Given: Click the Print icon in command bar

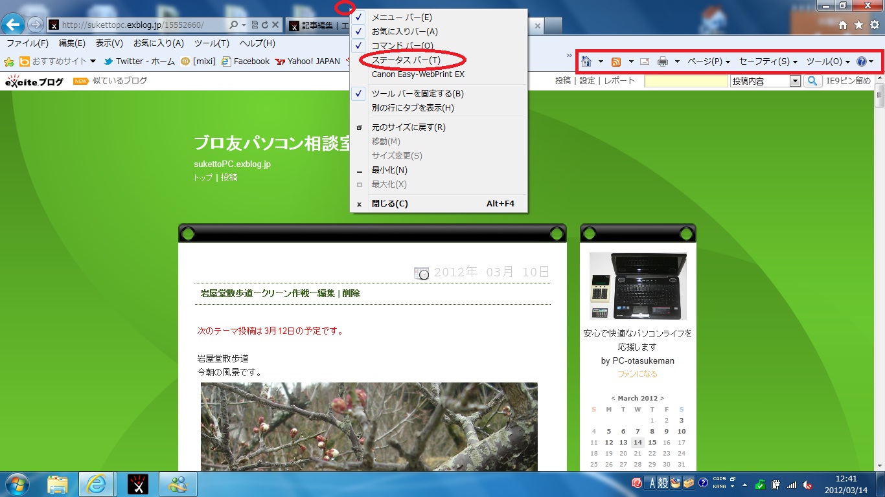Looking at the screenshot, I should click(x=663, y=61).
